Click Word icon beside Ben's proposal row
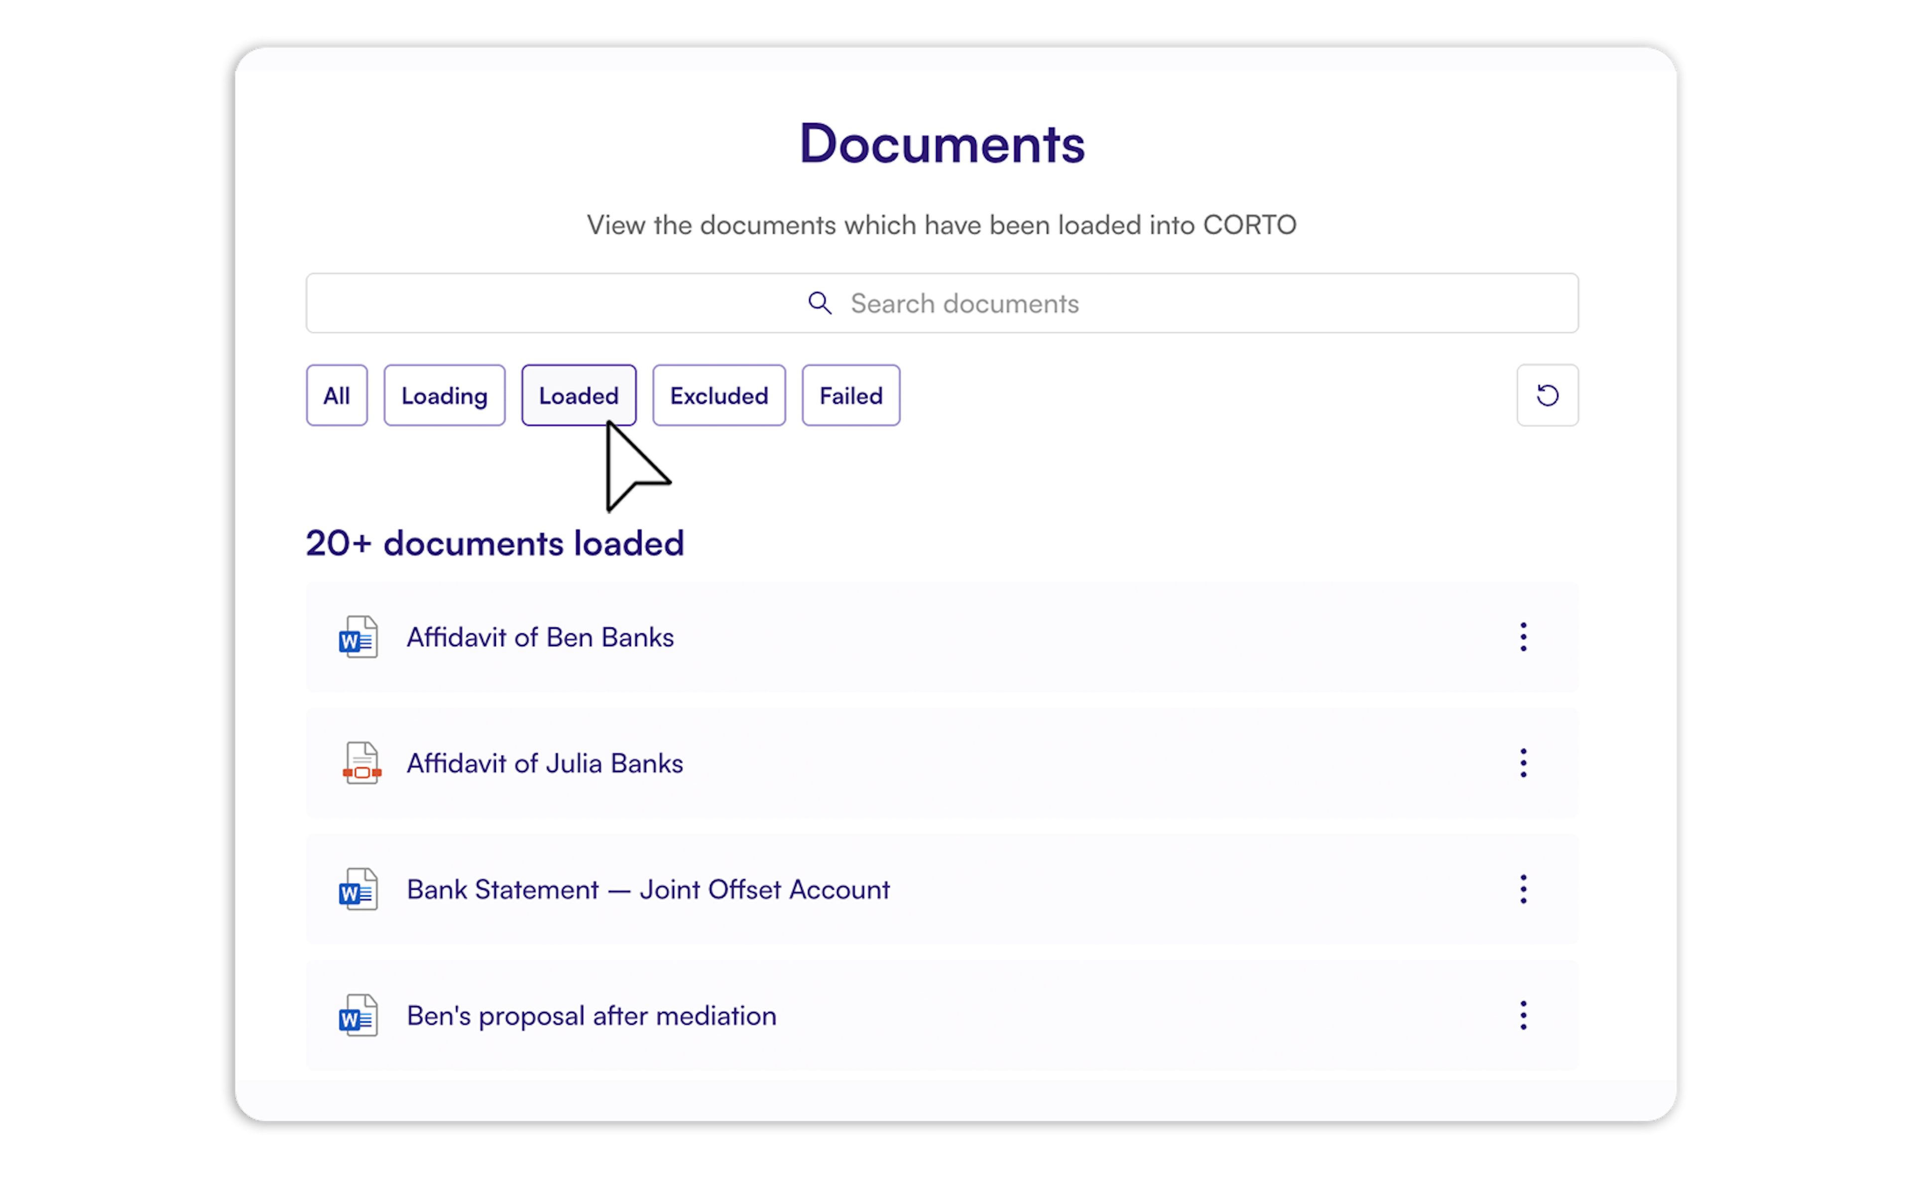The height and width of the screenshot is (1185, 1912). pos(358,1016)
